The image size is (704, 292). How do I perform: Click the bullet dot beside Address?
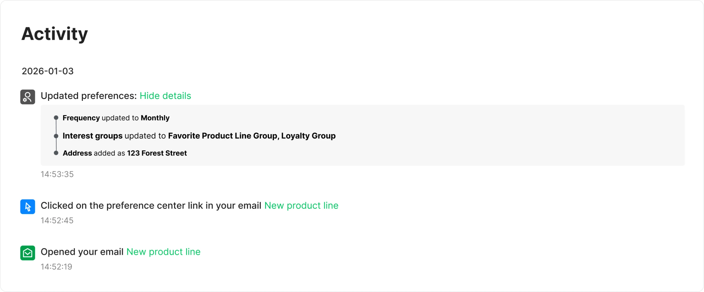(x=56, y=153)
